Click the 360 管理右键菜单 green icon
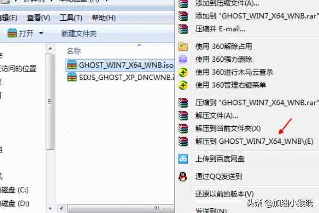319x213 pixels. pos(183,85)
